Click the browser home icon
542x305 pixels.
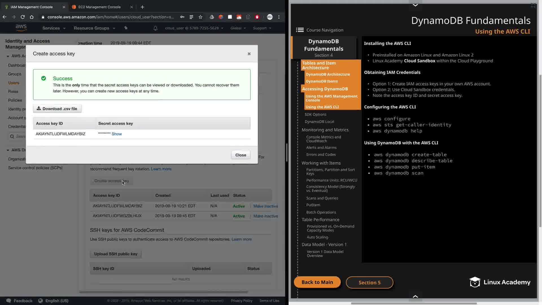(32, 17)
